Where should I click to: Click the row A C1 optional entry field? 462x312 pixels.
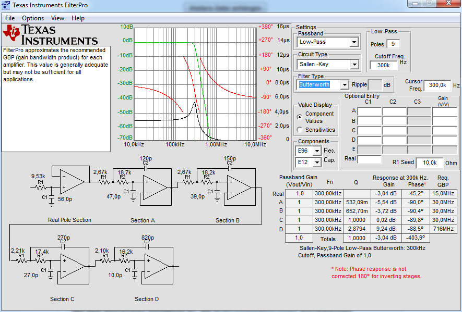tap(370, 111)
